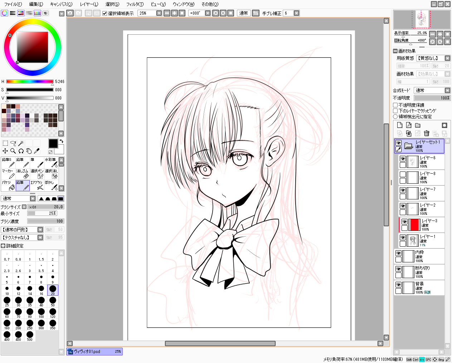Select the magic wand tool
The height and width of the screenshot is (363, 452).
click(x=21, y=143)
